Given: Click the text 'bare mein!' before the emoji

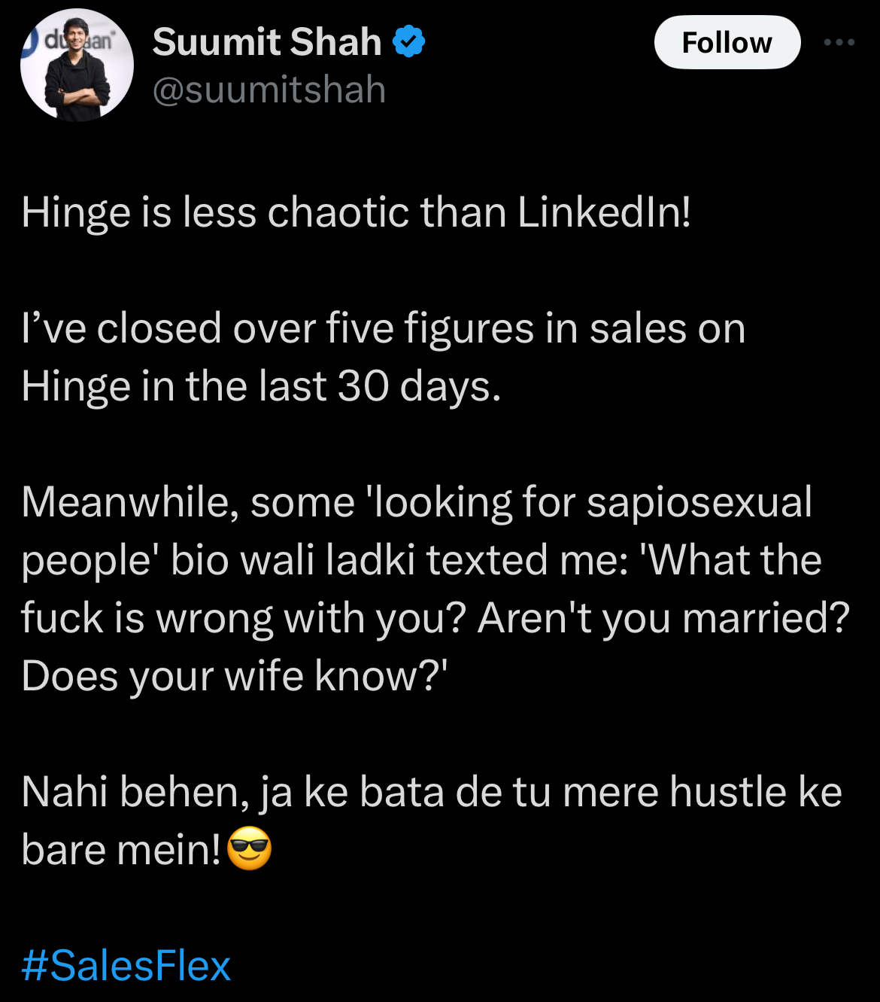Looking at the screenshot, I should [121, 850].
